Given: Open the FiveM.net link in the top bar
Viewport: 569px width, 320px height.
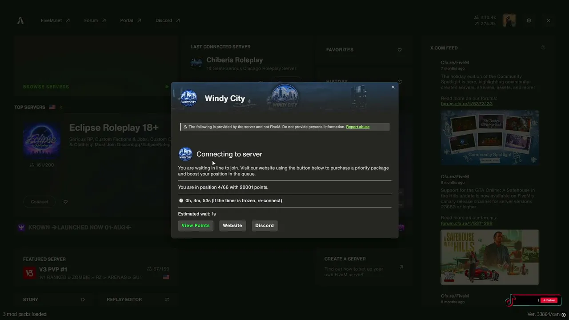Looking at the screenshot, I should [55, 20].
